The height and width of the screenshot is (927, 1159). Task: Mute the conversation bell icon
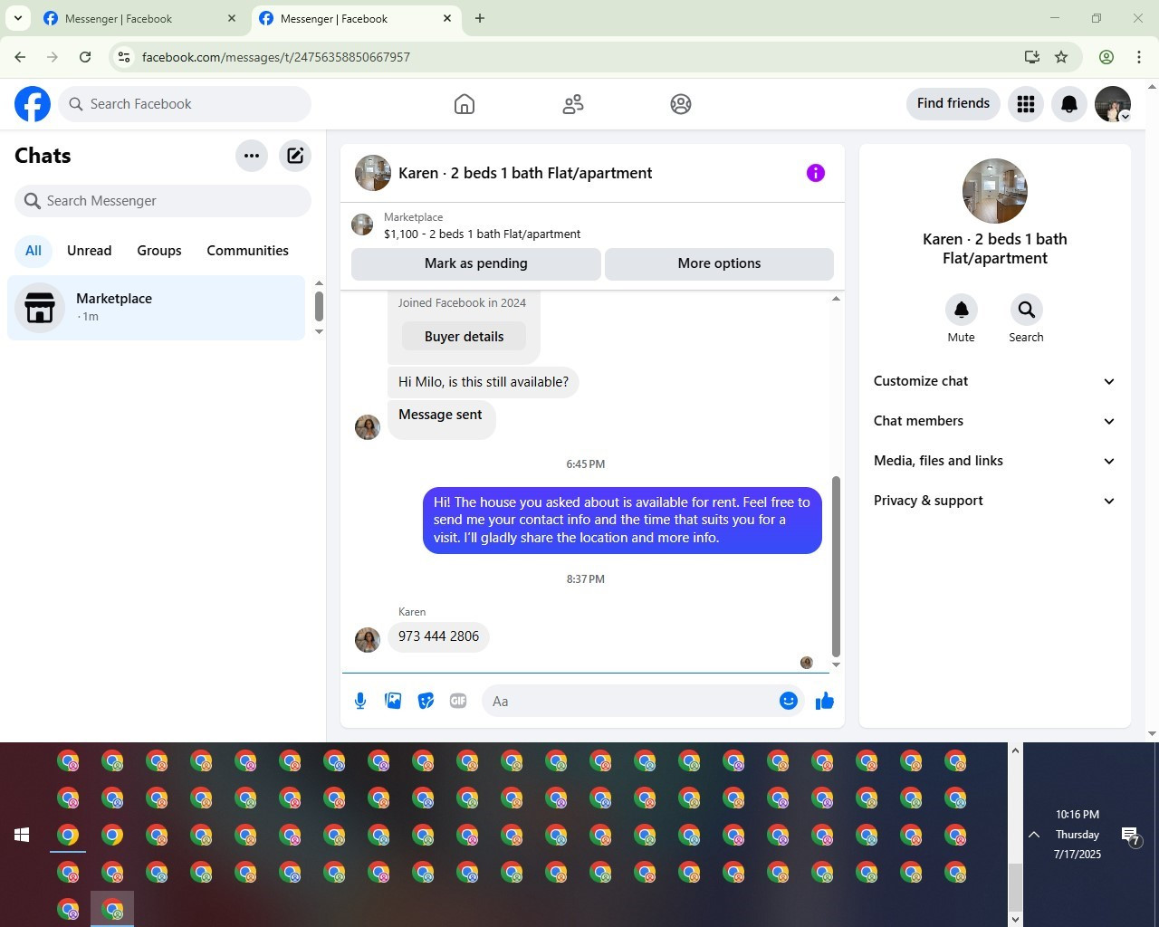[962, 310]
